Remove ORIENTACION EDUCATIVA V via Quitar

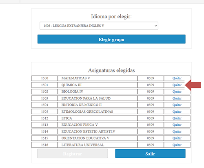click(x=177, y=138)
